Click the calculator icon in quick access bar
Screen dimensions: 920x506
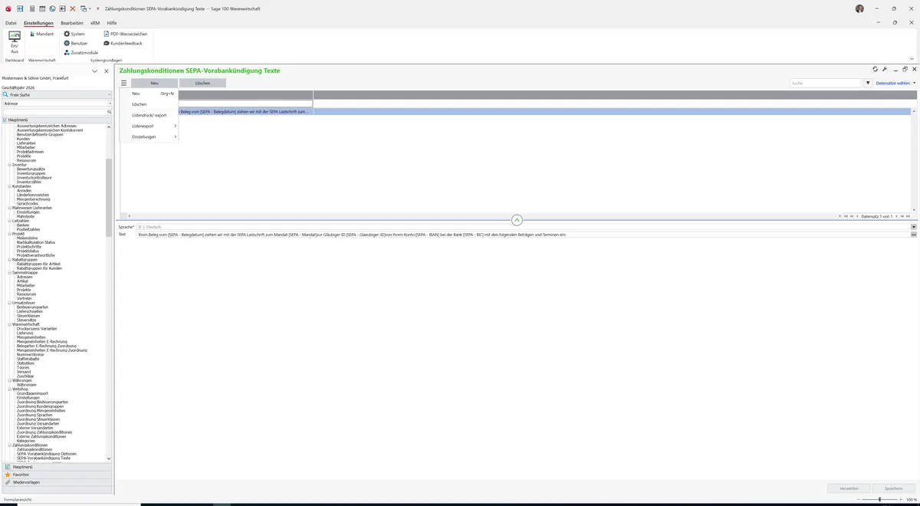pyautogui.click(x=31, y=8)
